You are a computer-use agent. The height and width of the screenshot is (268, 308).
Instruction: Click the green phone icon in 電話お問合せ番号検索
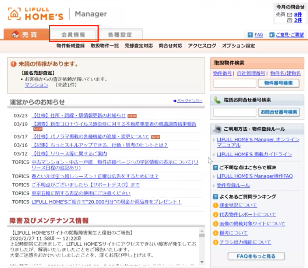tap(217, 100)
